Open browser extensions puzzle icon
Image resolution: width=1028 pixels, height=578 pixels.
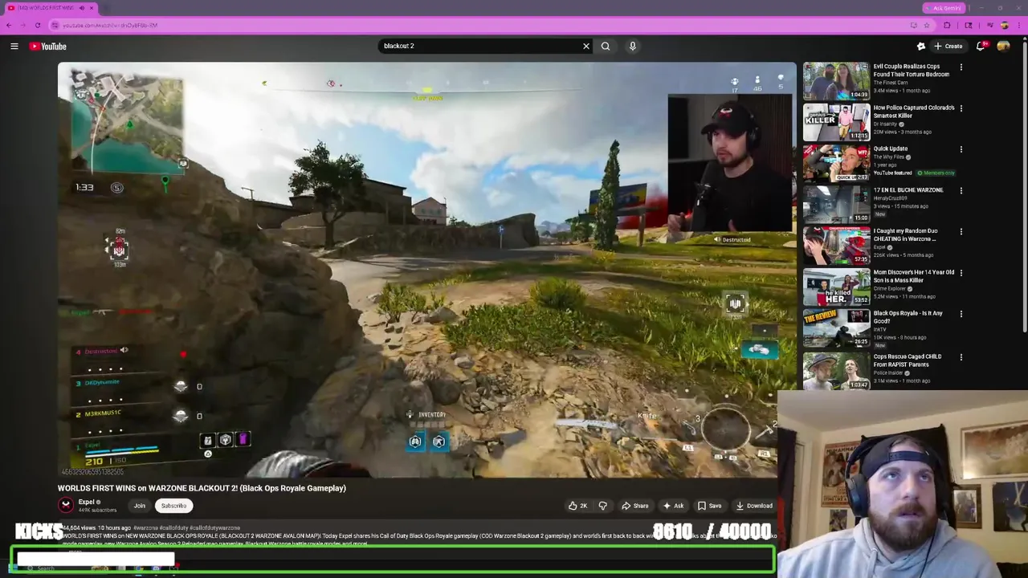pos(948,25)
